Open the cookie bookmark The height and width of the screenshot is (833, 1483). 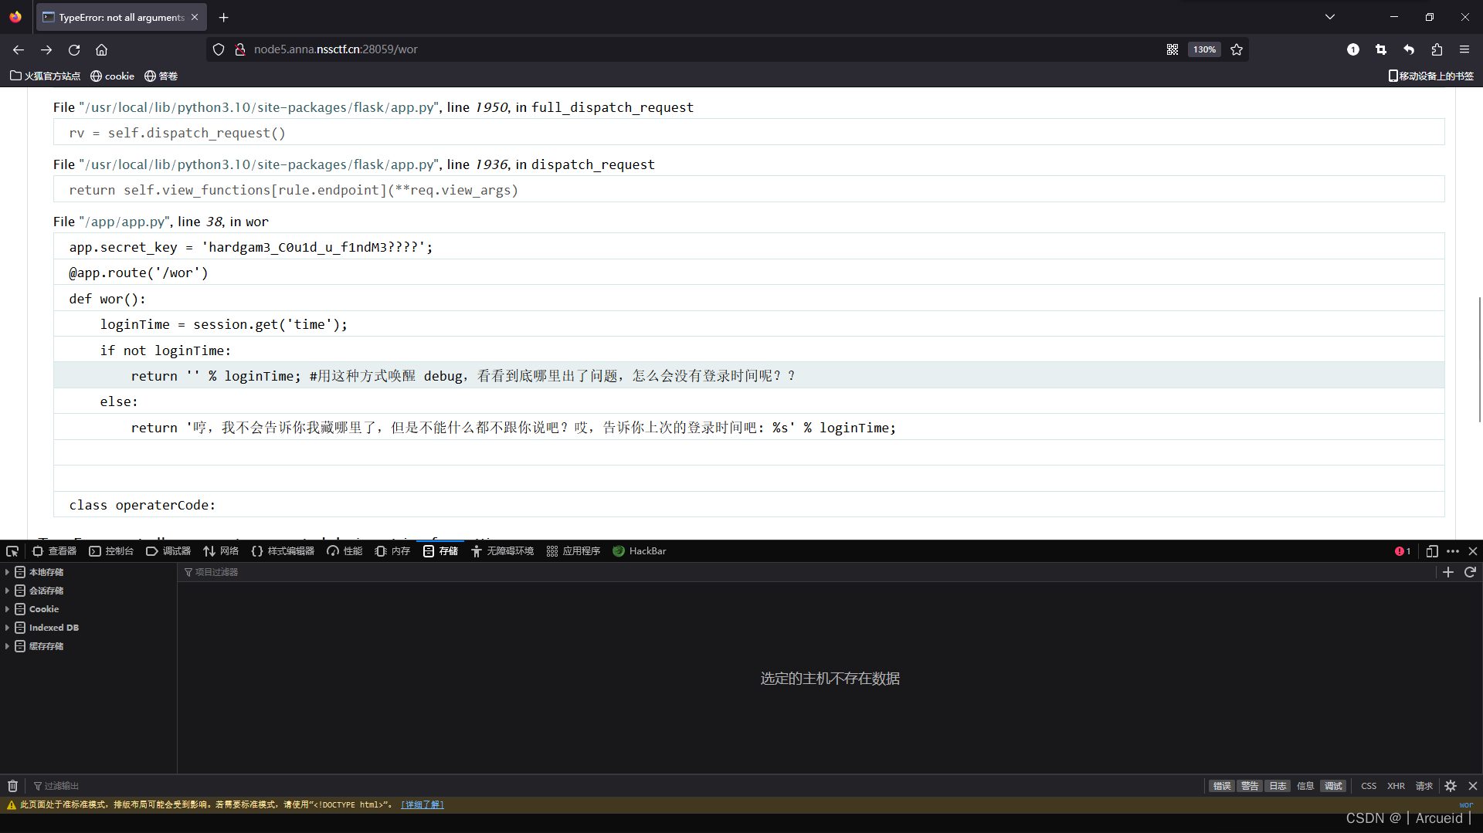coord(112,76)
